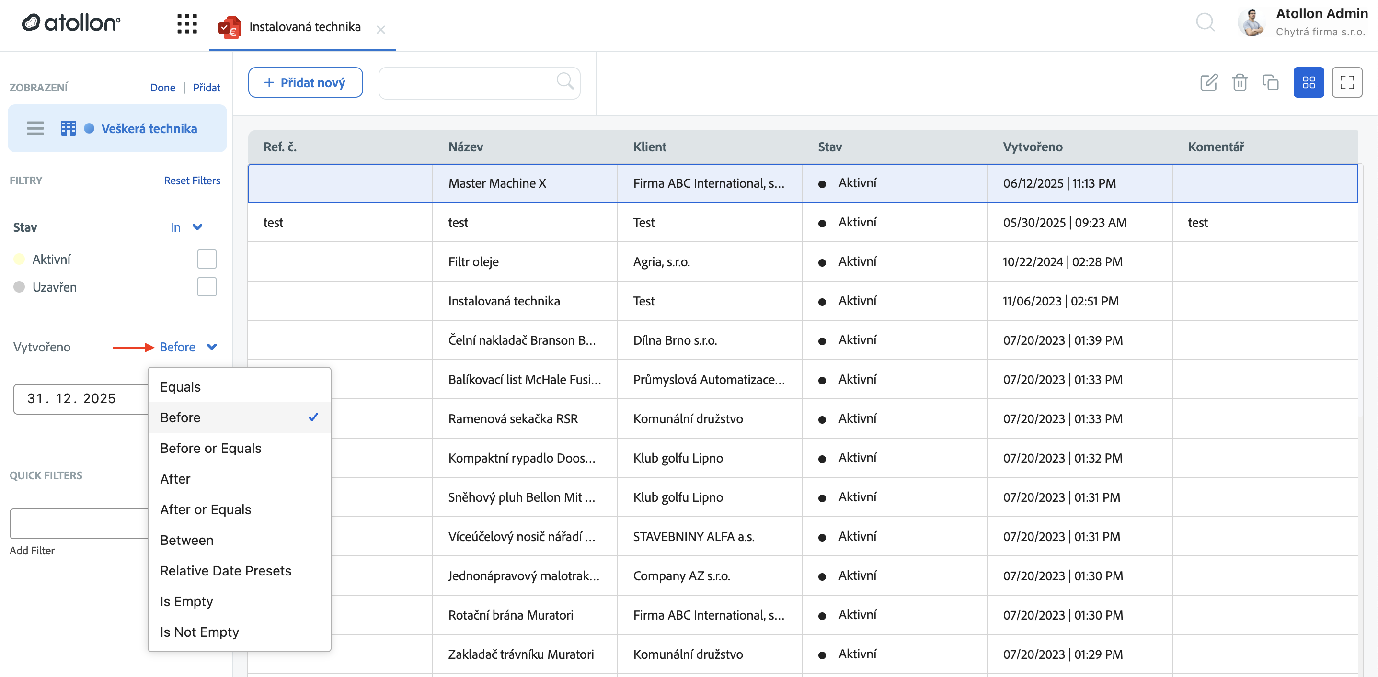Open the apps grid launcher icon
The image size is (1378, 677).
click(187, 24)
